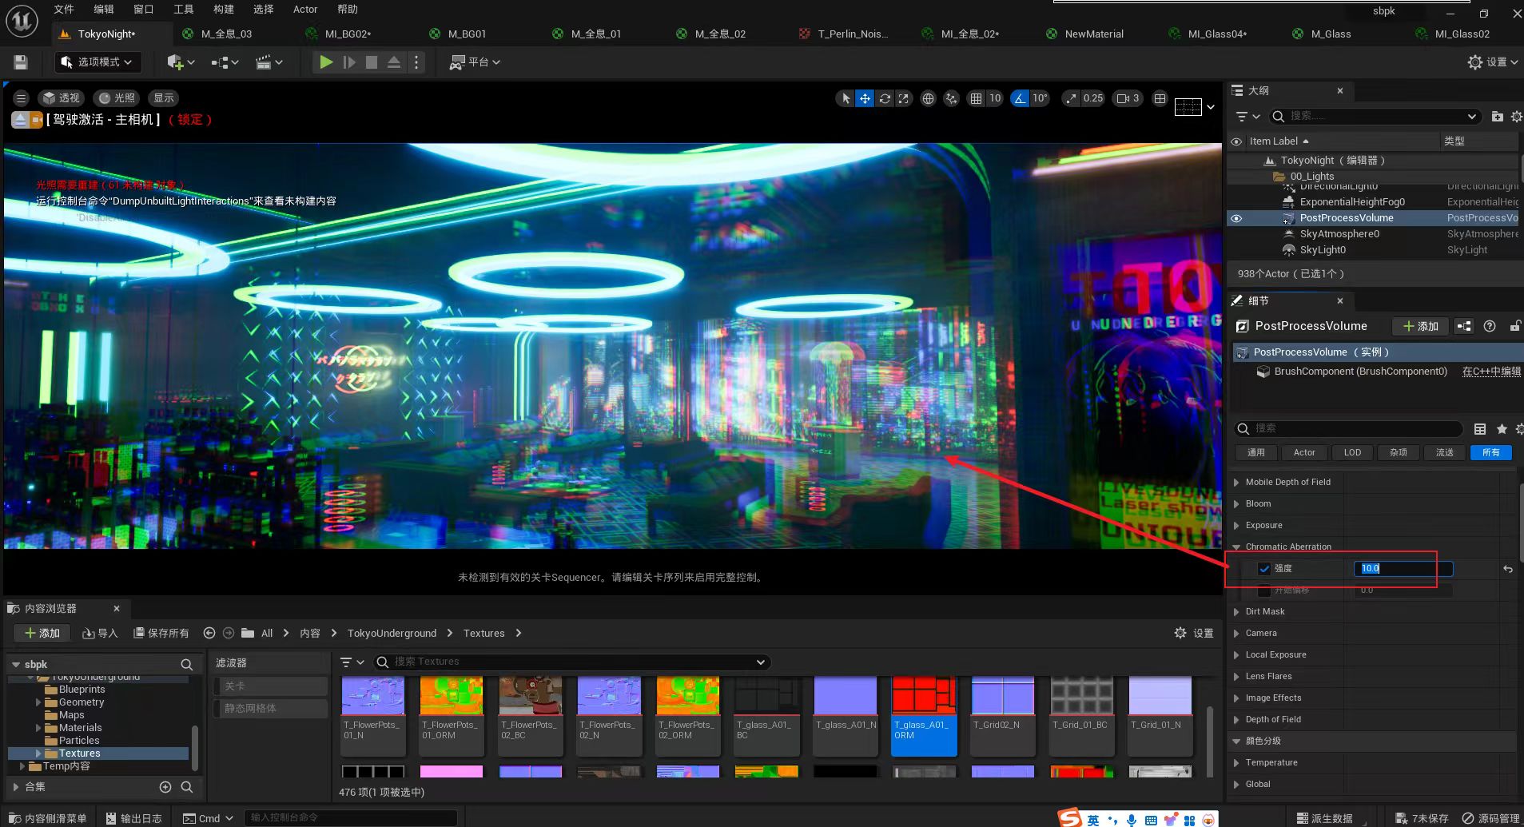Open the viewport hamburger options menu
Screen dimensions: 1524x827
21,98
